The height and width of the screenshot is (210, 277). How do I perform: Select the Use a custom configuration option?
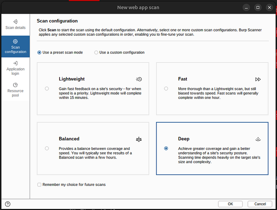point(119,52)
